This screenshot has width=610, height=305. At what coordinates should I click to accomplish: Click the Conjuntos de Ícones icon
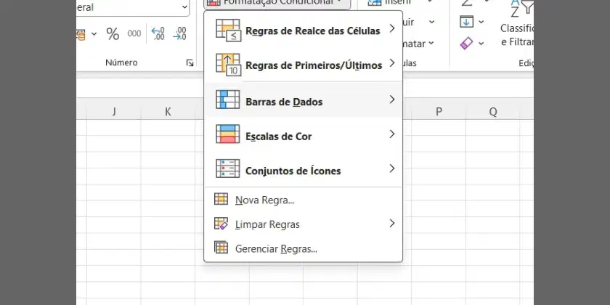pyautogui.click(x=227, y=168)
